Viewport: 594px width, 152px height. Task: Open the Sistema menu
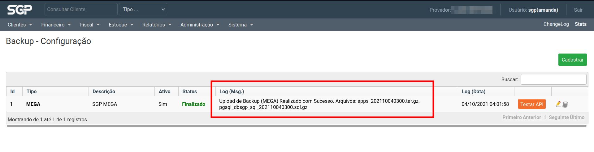coord(241,25)
